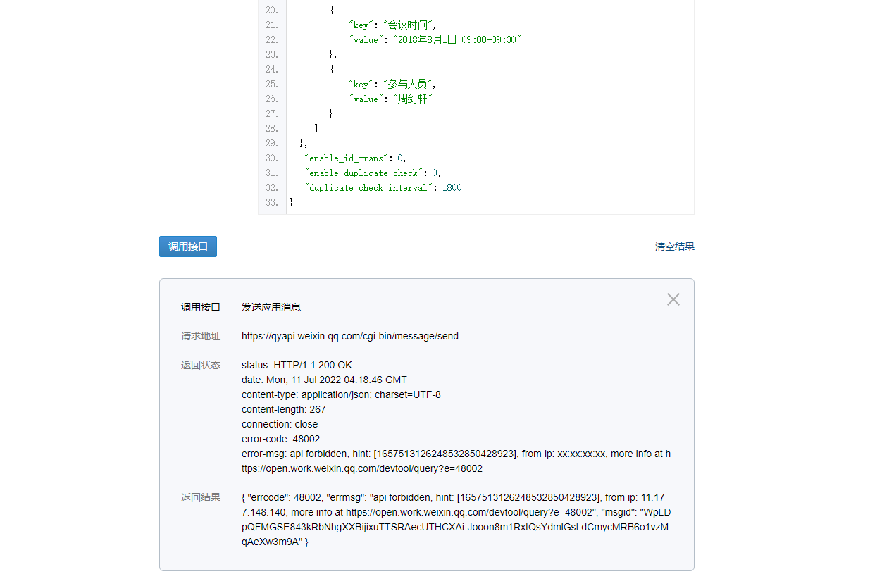
Task: Click the 调用接口 blue button
Action: coord(188,247)
